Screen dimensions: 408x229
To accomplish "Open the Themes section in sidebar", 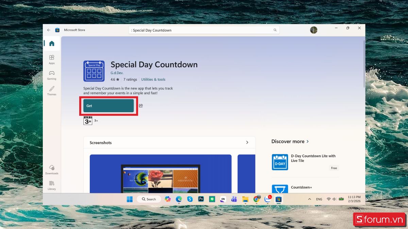I will point(52,91).
